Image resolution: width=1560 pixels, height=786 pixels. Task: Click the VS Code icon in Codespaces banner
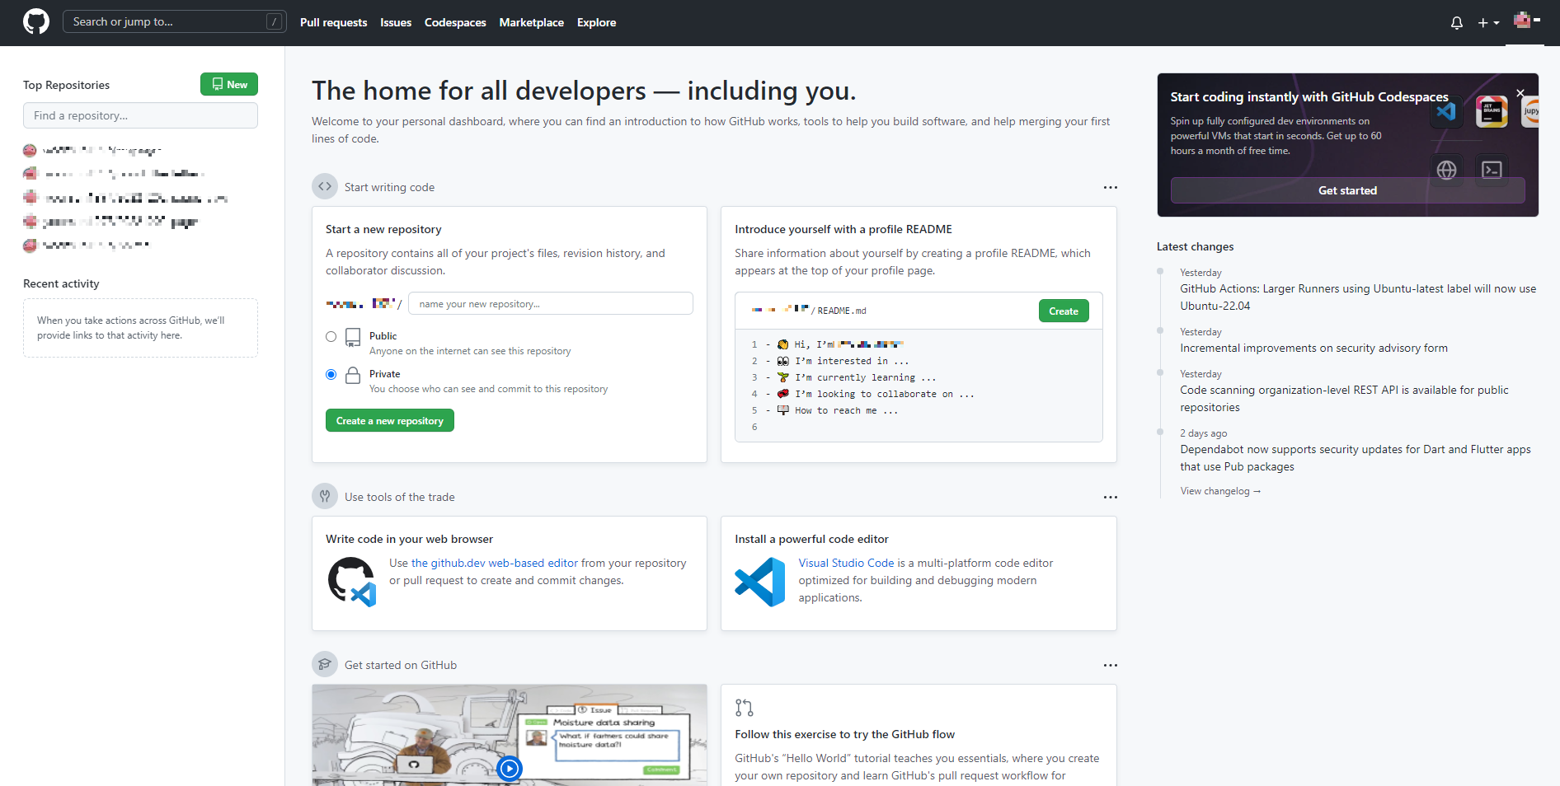coord(1446,111)
